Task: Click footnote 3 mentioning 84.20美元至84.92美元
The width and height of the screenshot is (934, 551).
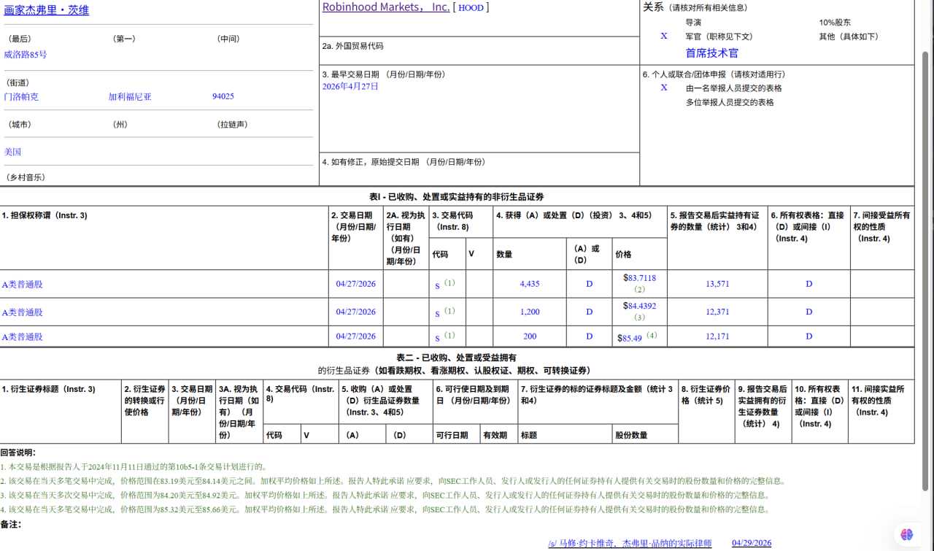Action: [x=385, y=495]
